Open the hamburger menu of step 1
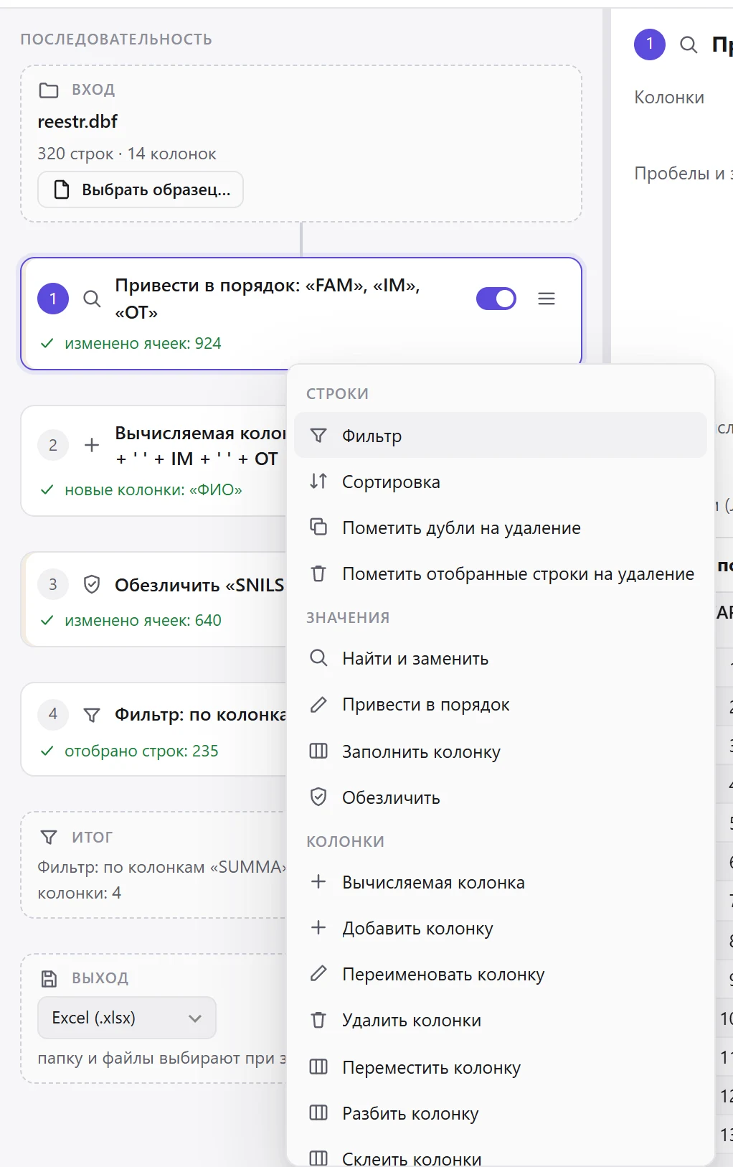The width and height of the screenshot is (733, 1167). (x=547, y=299)
